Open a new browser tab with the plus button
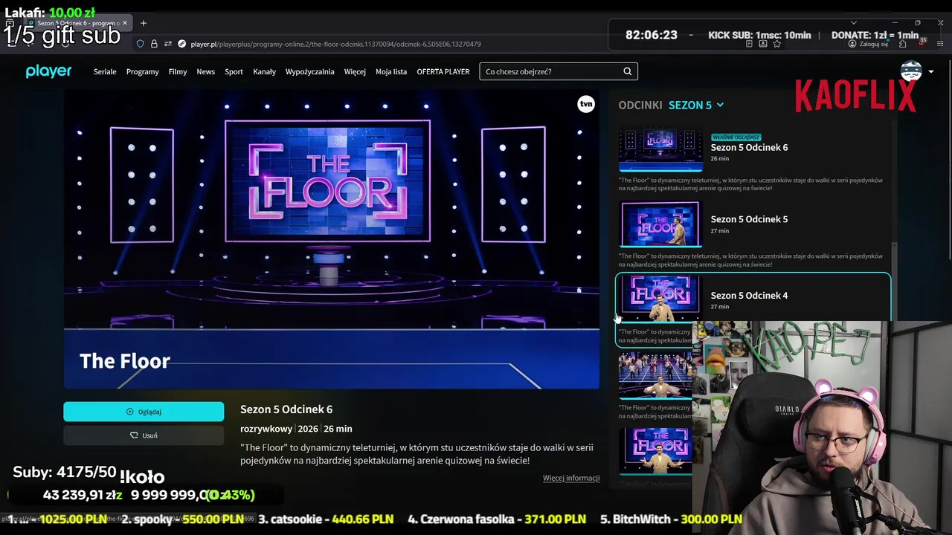This screenshot has width=952, height=535. click(144, 23)
